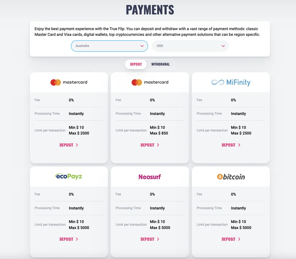Click the chevron in the USD selector

click(x=223, y=46)
